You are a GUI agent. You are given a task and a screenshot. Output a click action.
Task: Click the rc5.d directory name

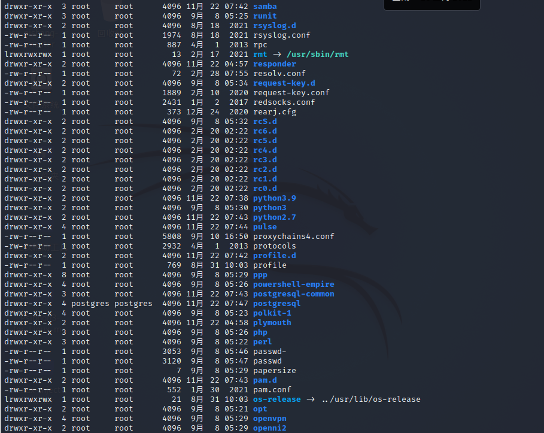point(265,141)
